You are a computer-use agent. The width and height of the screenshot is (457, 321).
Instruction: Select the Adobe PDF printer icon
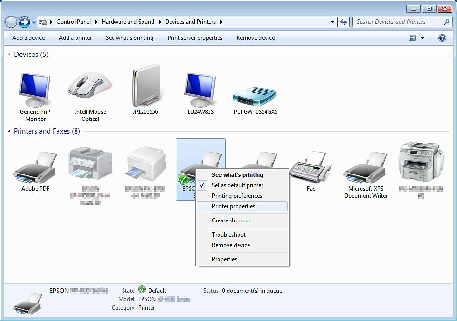tap(35, 167)
